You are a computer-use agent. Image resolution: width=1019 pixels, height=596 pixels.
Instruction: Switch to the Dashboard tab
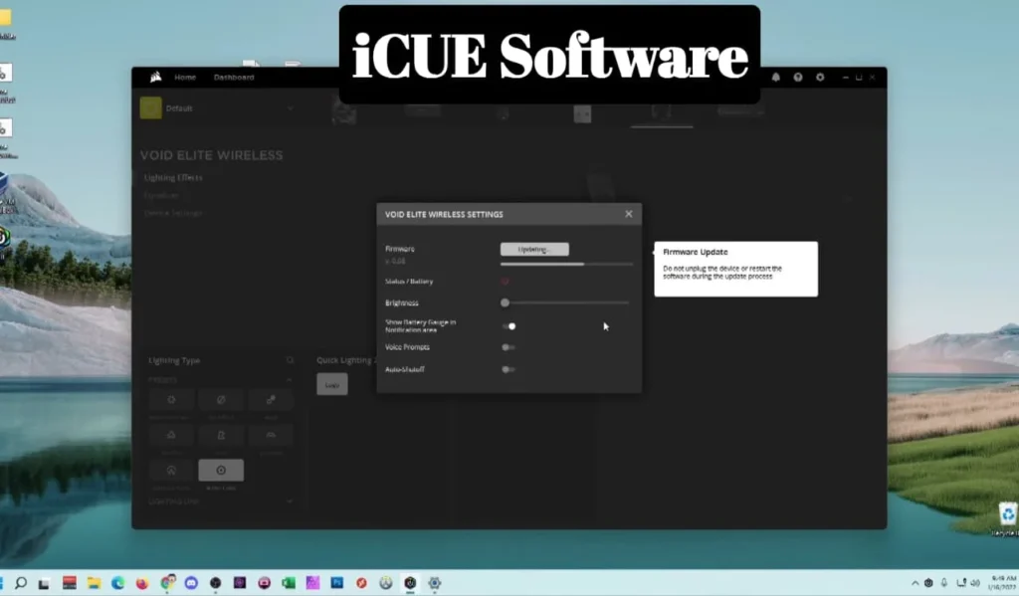[233, 77]
